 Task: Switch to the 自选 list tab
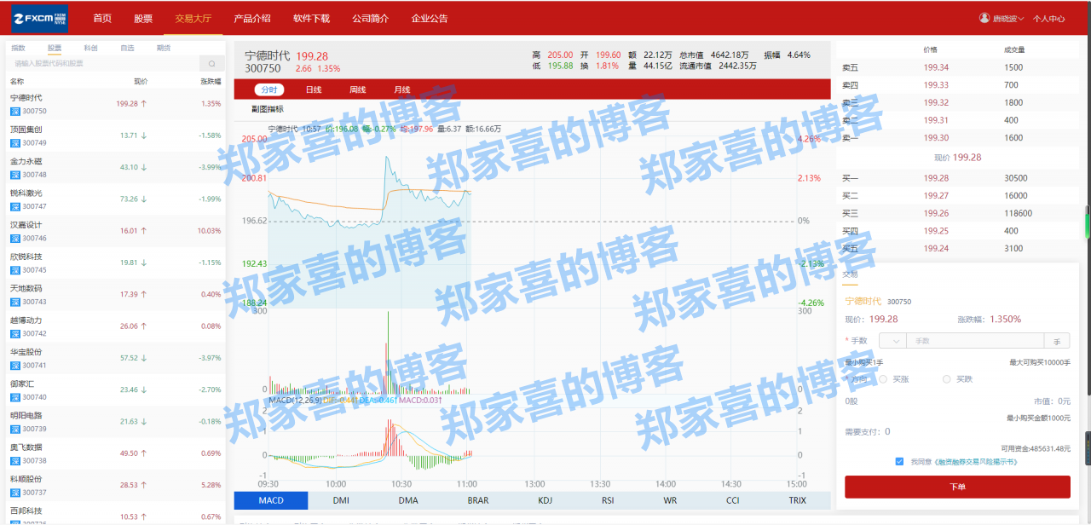[127, 48]
